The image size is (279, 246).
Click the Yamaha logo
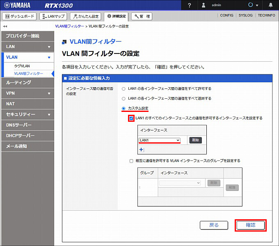coord(17,5)
